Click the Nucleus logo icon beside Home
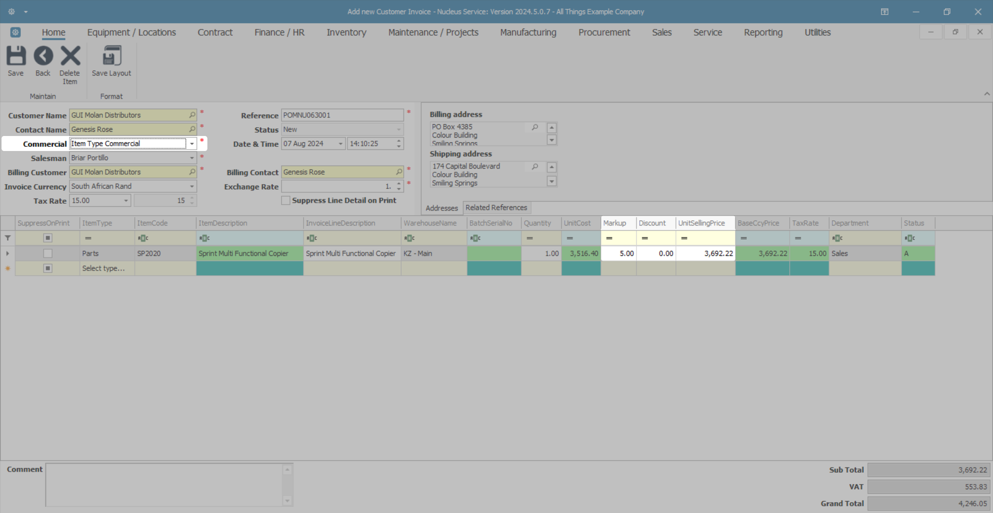 click(x=16, y=32)
